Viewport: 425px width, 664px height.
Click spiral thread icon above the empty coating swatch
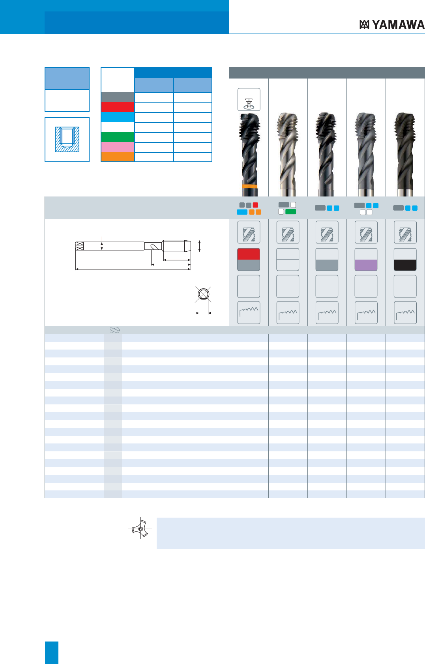(x=288, y=232)
